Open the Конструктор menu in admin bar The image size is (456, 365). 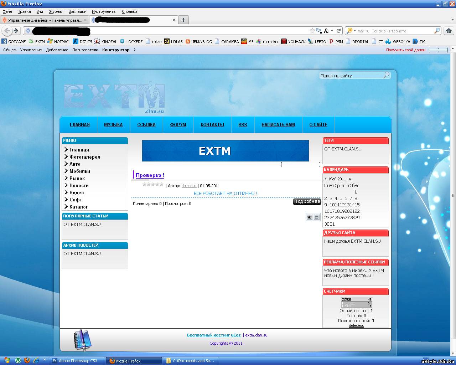point(116,50)
